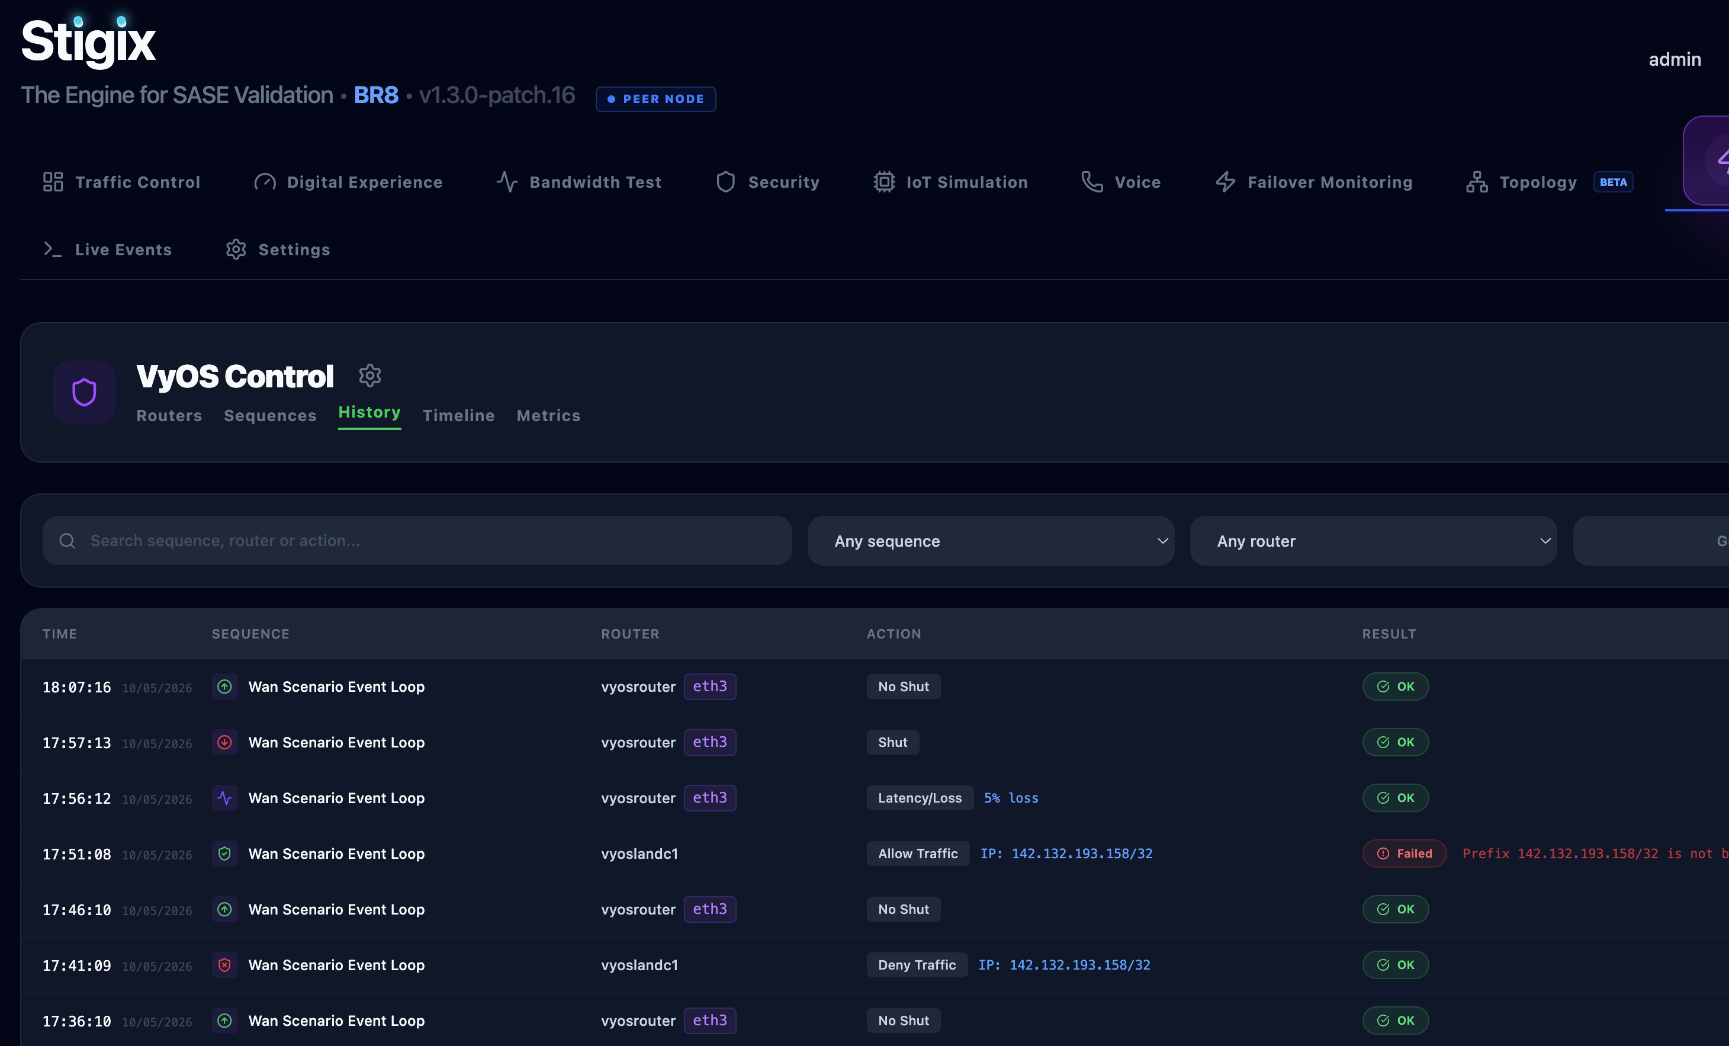Click the admin user label
This screenshot has height=1046, width=1729.
click(x=1675, y=59)
